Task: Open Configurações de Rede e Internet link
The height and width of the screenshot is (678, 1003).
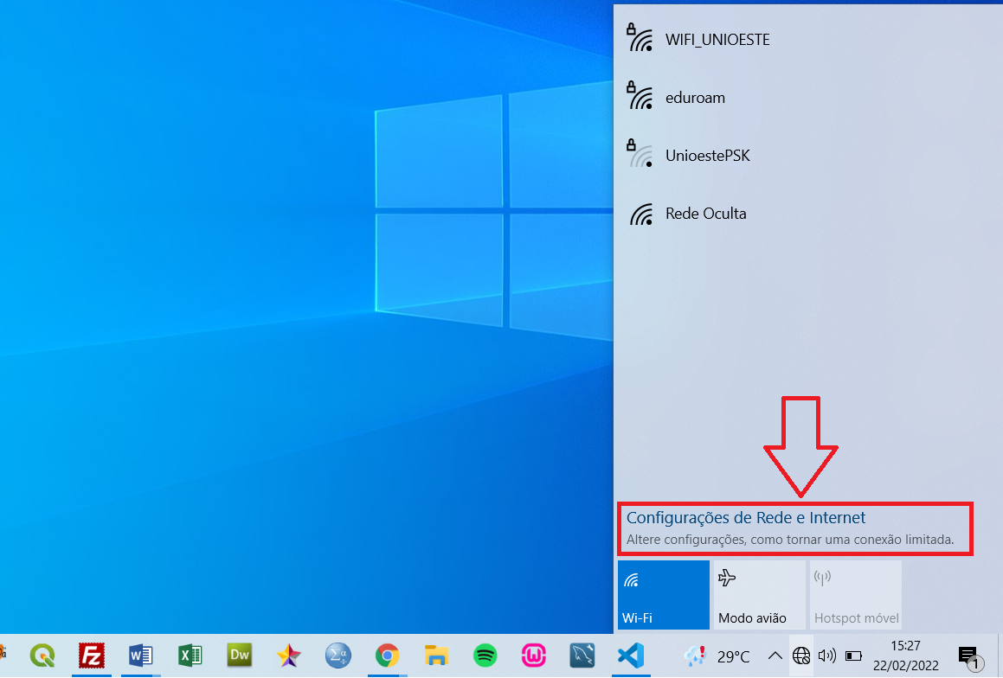Action: (745, 518)
